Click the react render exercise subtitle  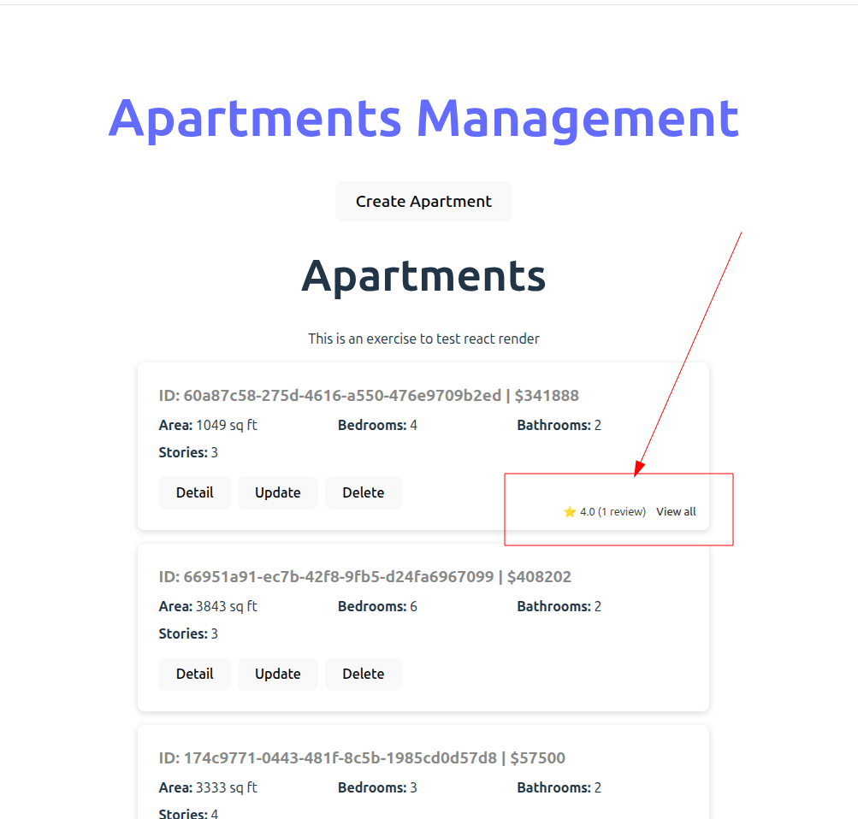tap(423, 339)
